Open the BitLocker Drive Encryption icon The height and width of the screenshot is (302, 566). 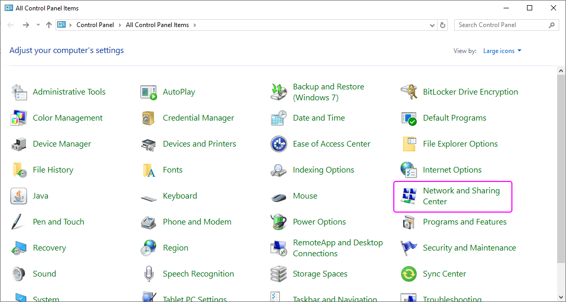point(409,92)
